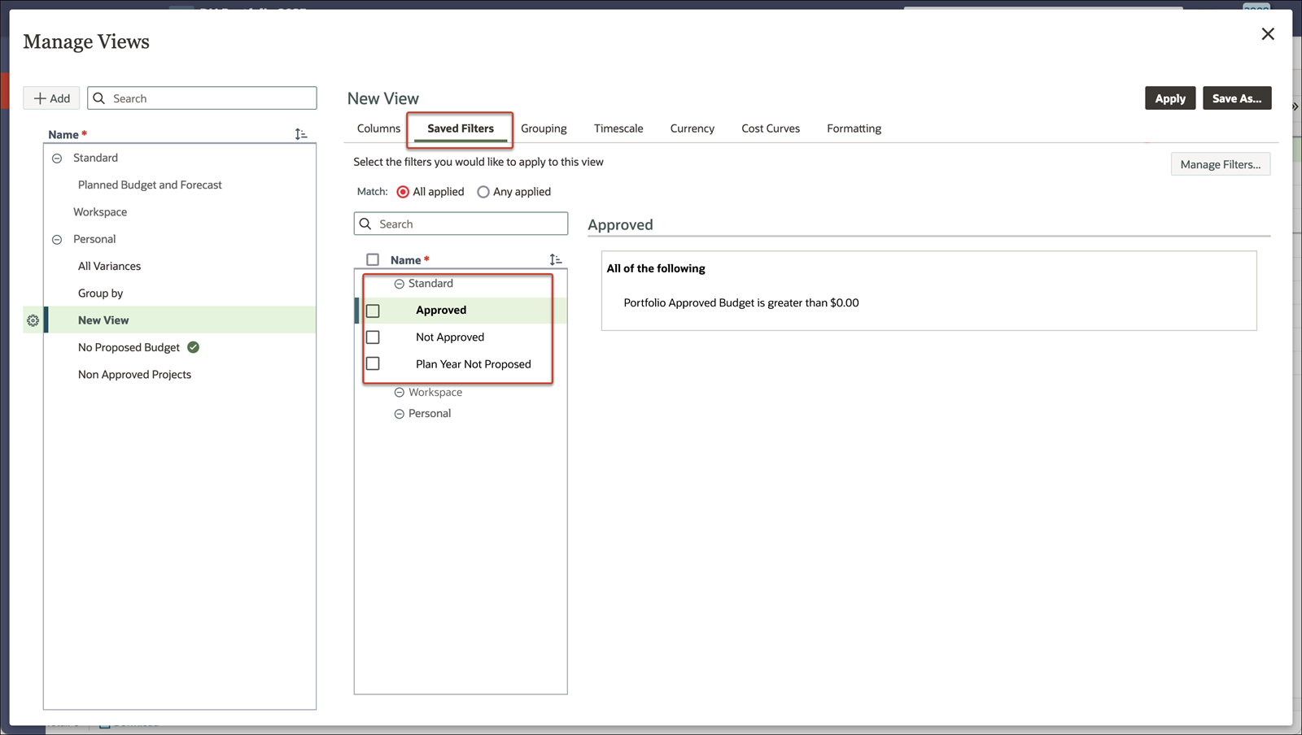Collapse the Standard group in views list
Image resolution: width=1302 pixels, height=735 pixels.
(x=57, y=159)
